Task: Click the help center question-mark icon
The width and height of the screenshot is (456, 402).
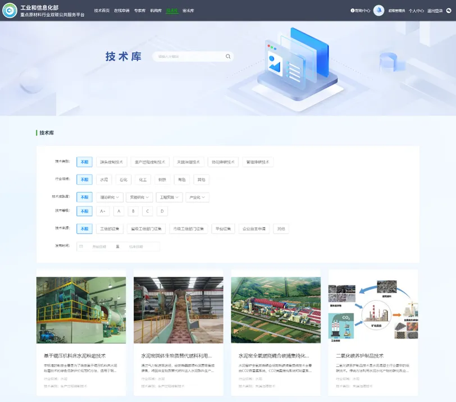Action: click(353, 11)
